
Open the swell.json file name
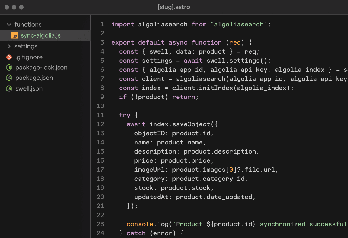[x=29, y=89]
